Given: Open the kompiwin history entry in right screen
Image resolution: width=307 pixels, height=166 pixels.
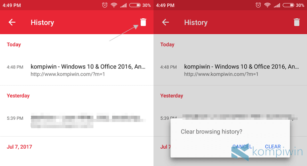Looking at the screenshot, I should click(x=230, y=70).
